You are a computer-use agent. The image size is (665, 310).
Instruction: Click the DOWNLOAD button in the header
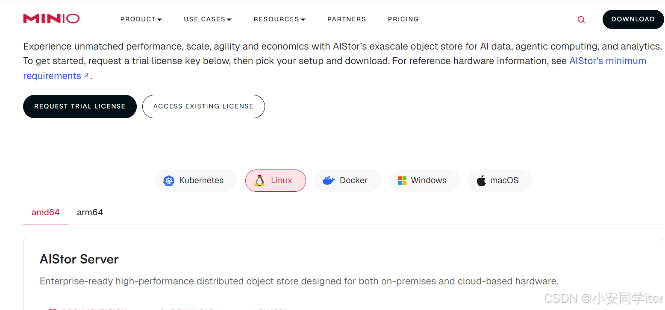pos(633,19)
